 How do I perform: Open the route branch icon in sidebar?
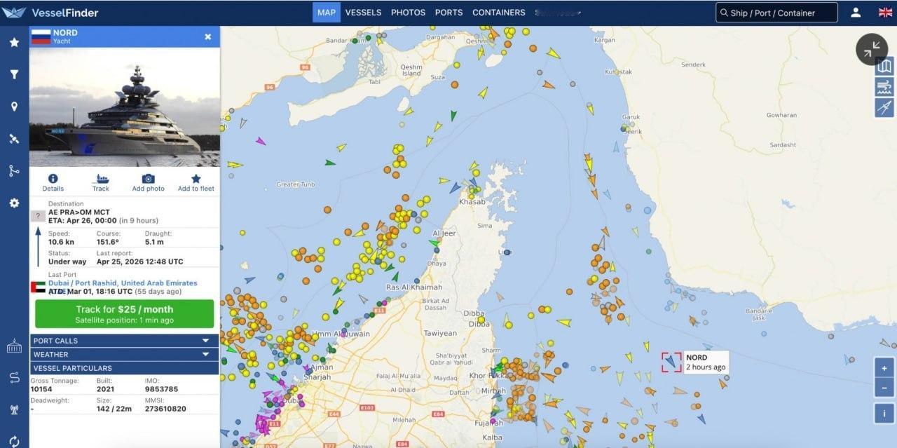[14, 170]
